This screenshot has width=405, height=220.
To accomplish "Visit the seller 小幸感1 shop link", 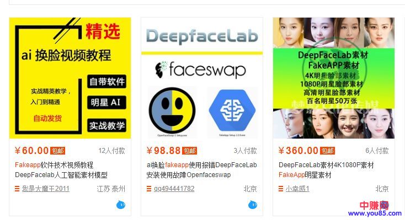I will (297, 189).
